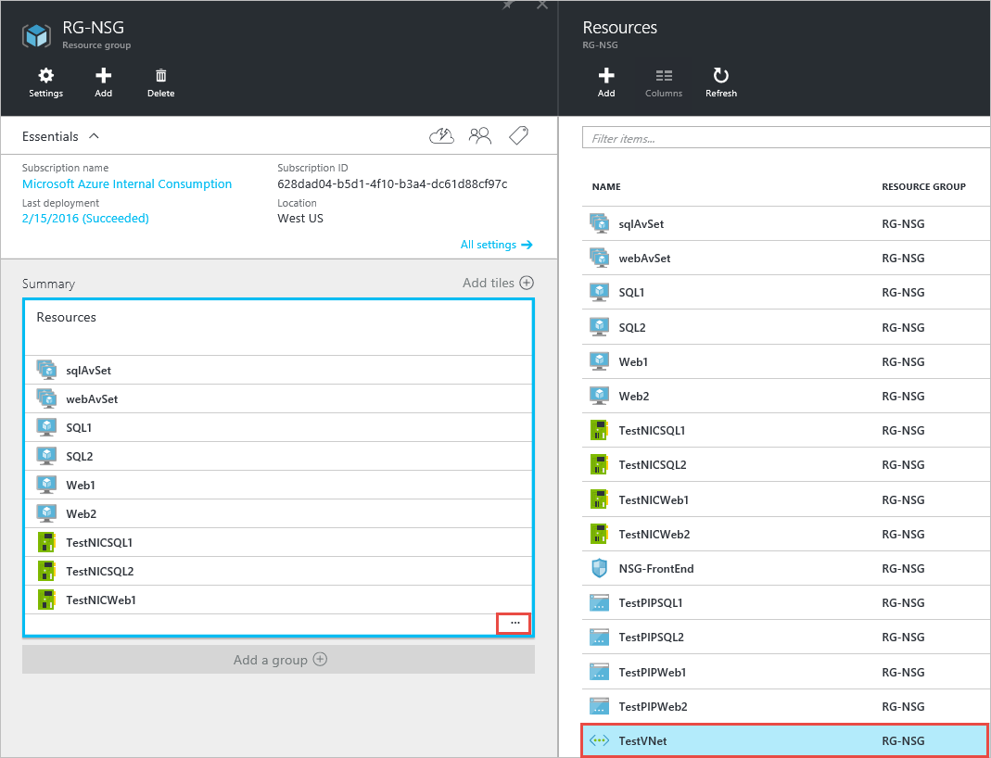Click the RG-NSG resource group cube icon
This screenshot has height=758, width=991.
pos(36,36)
